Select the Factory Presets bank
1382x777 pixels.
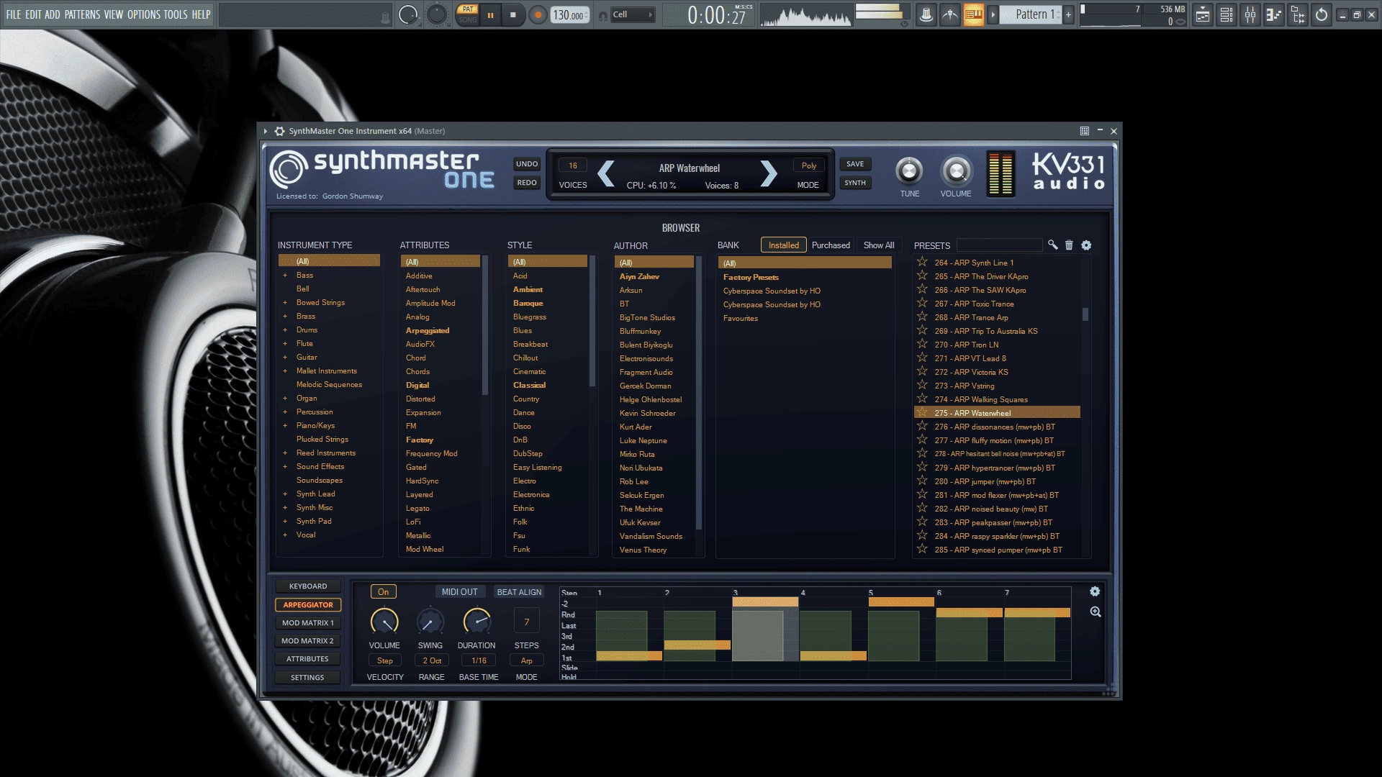pos(751,278)
